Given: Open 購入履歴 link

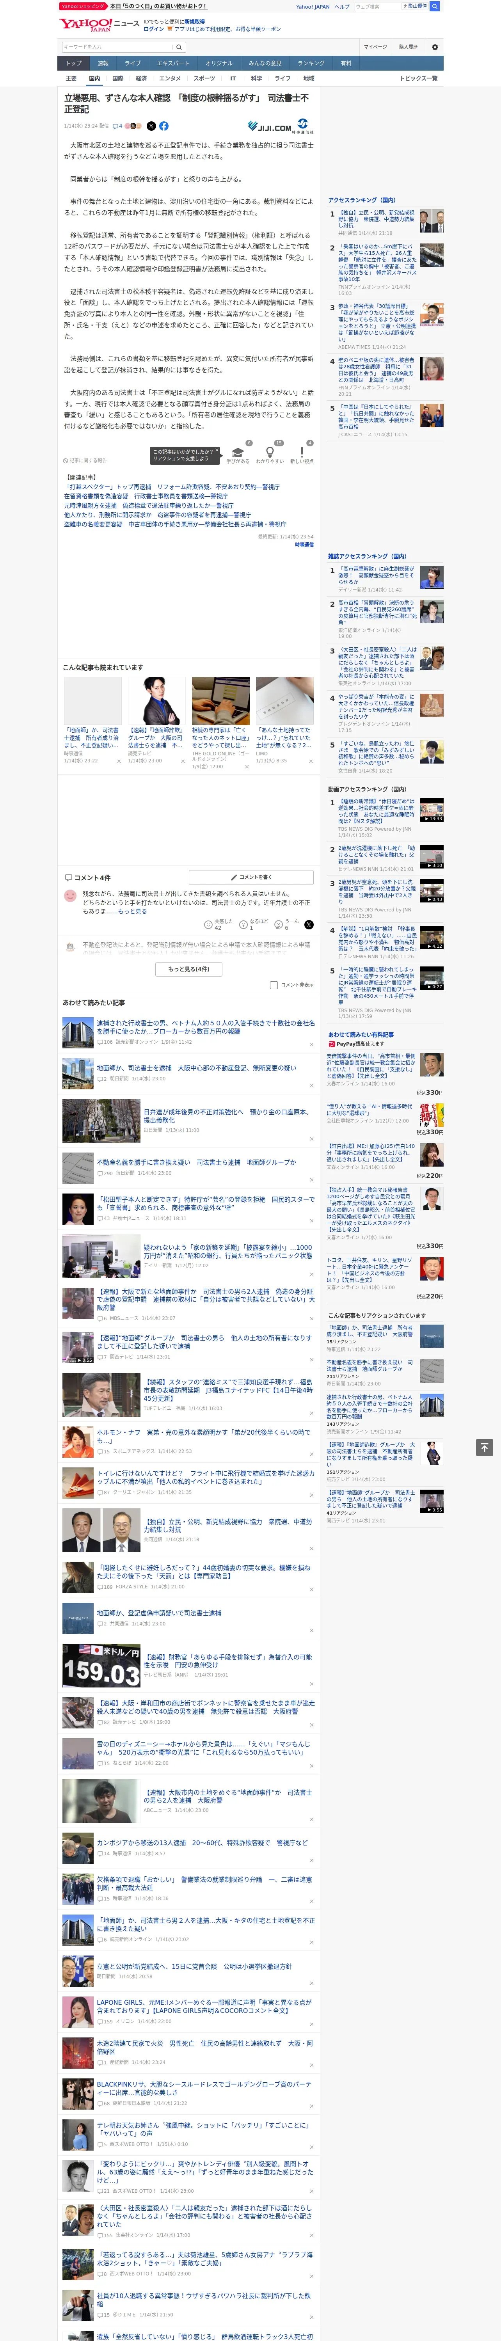Looking at the screenshot, I should point(408,47).
